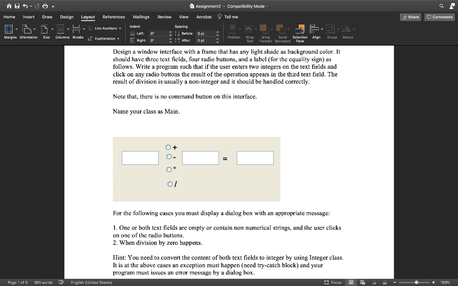Click the Breaks icon
The image size is (458, 286).
pyautogui.click(x=76, y=29)
